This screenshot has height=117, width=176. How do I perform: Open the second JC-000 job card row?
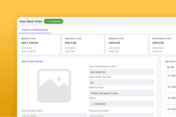170,87
